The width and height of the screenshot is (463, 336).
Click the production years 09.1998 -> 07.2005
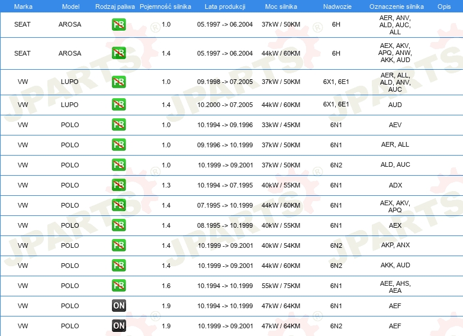[225, 82]
